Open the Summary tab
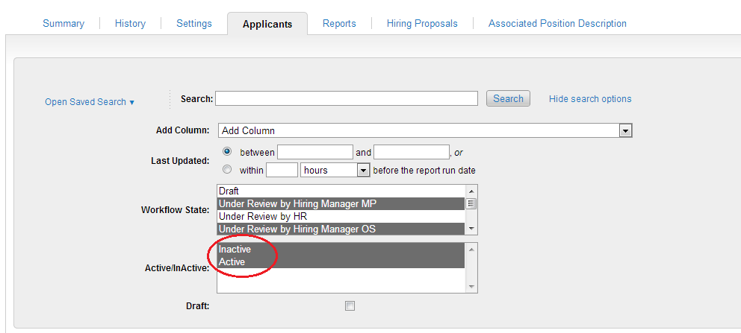This screenshot has width=741, height=333. click(x=63, y=24)
